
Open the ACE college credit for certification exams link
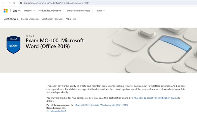point(156,98)
